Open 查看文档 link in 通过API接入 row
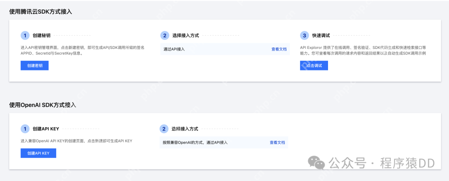 tap(279, 49)
